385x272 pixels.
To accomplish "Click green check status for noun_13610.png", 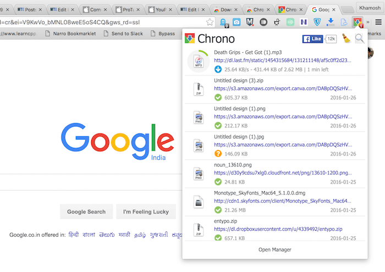I will 218,182.
